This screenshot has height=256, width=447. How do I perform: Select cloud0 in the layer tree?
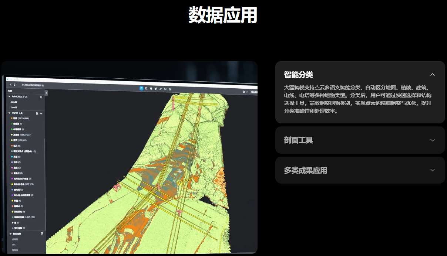click(14, 102)
